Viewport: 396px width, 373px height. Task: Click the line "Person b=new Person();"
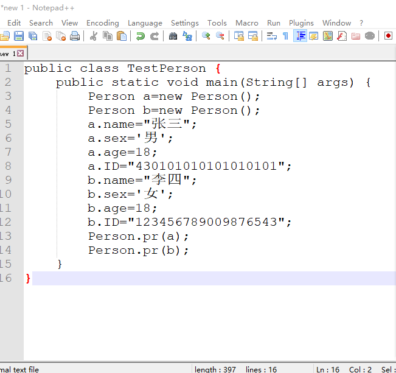click(x=174, y=110)
